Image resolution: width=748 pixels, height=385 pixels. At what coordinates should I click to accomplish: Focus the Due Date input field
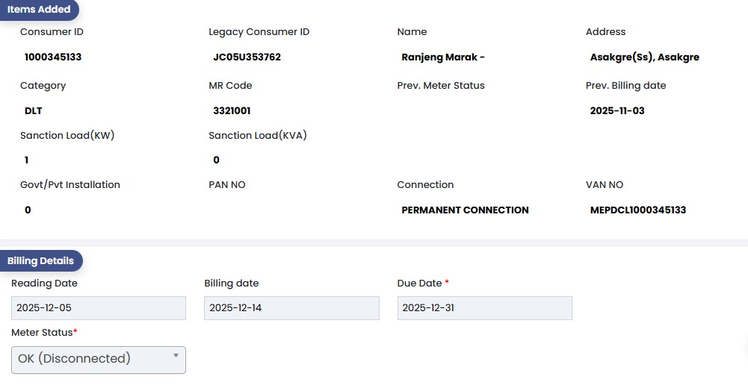tap(484, 308)
